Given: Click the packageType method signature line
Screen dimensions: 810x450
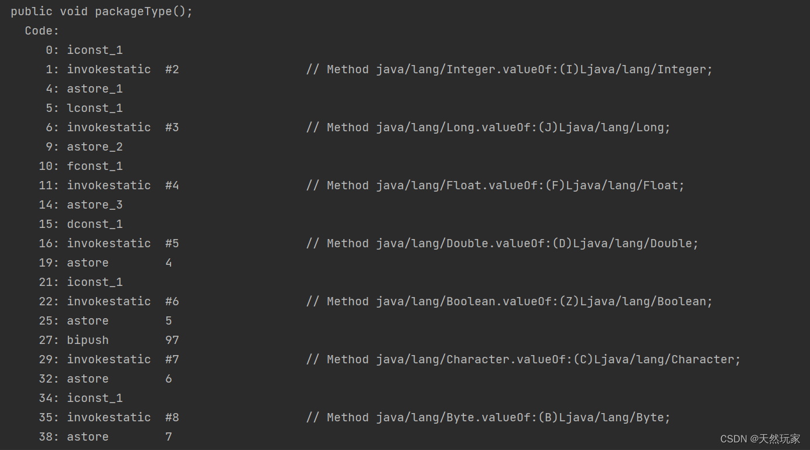Looking at the screenshot, I should (101, 12).
